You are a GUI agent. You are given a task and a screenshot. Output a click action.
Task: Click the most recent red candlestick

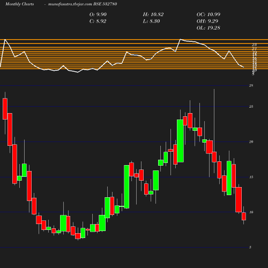pos(244,216)
